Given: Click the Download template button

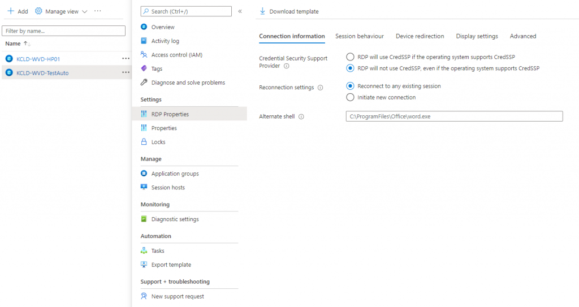Looking at the screenshot, I should 289,11.
